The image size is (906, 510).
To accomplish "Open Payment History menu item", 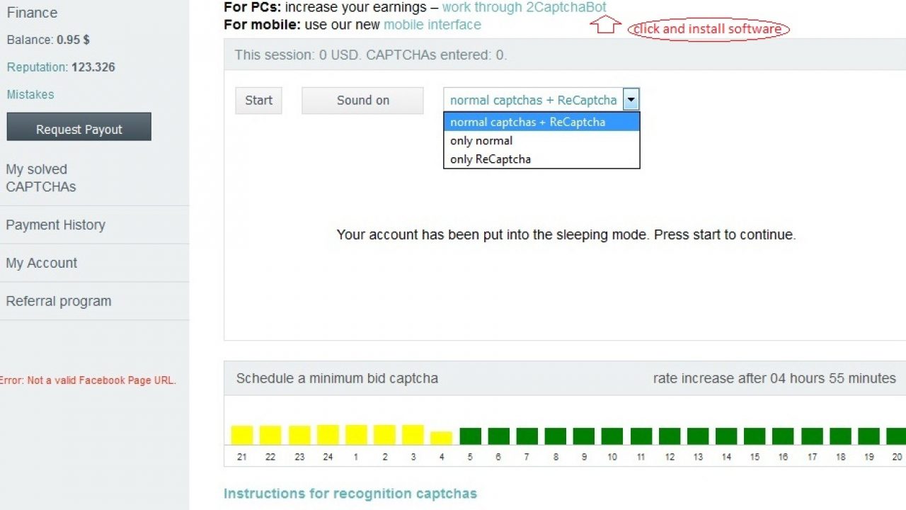I will [55, 225].
